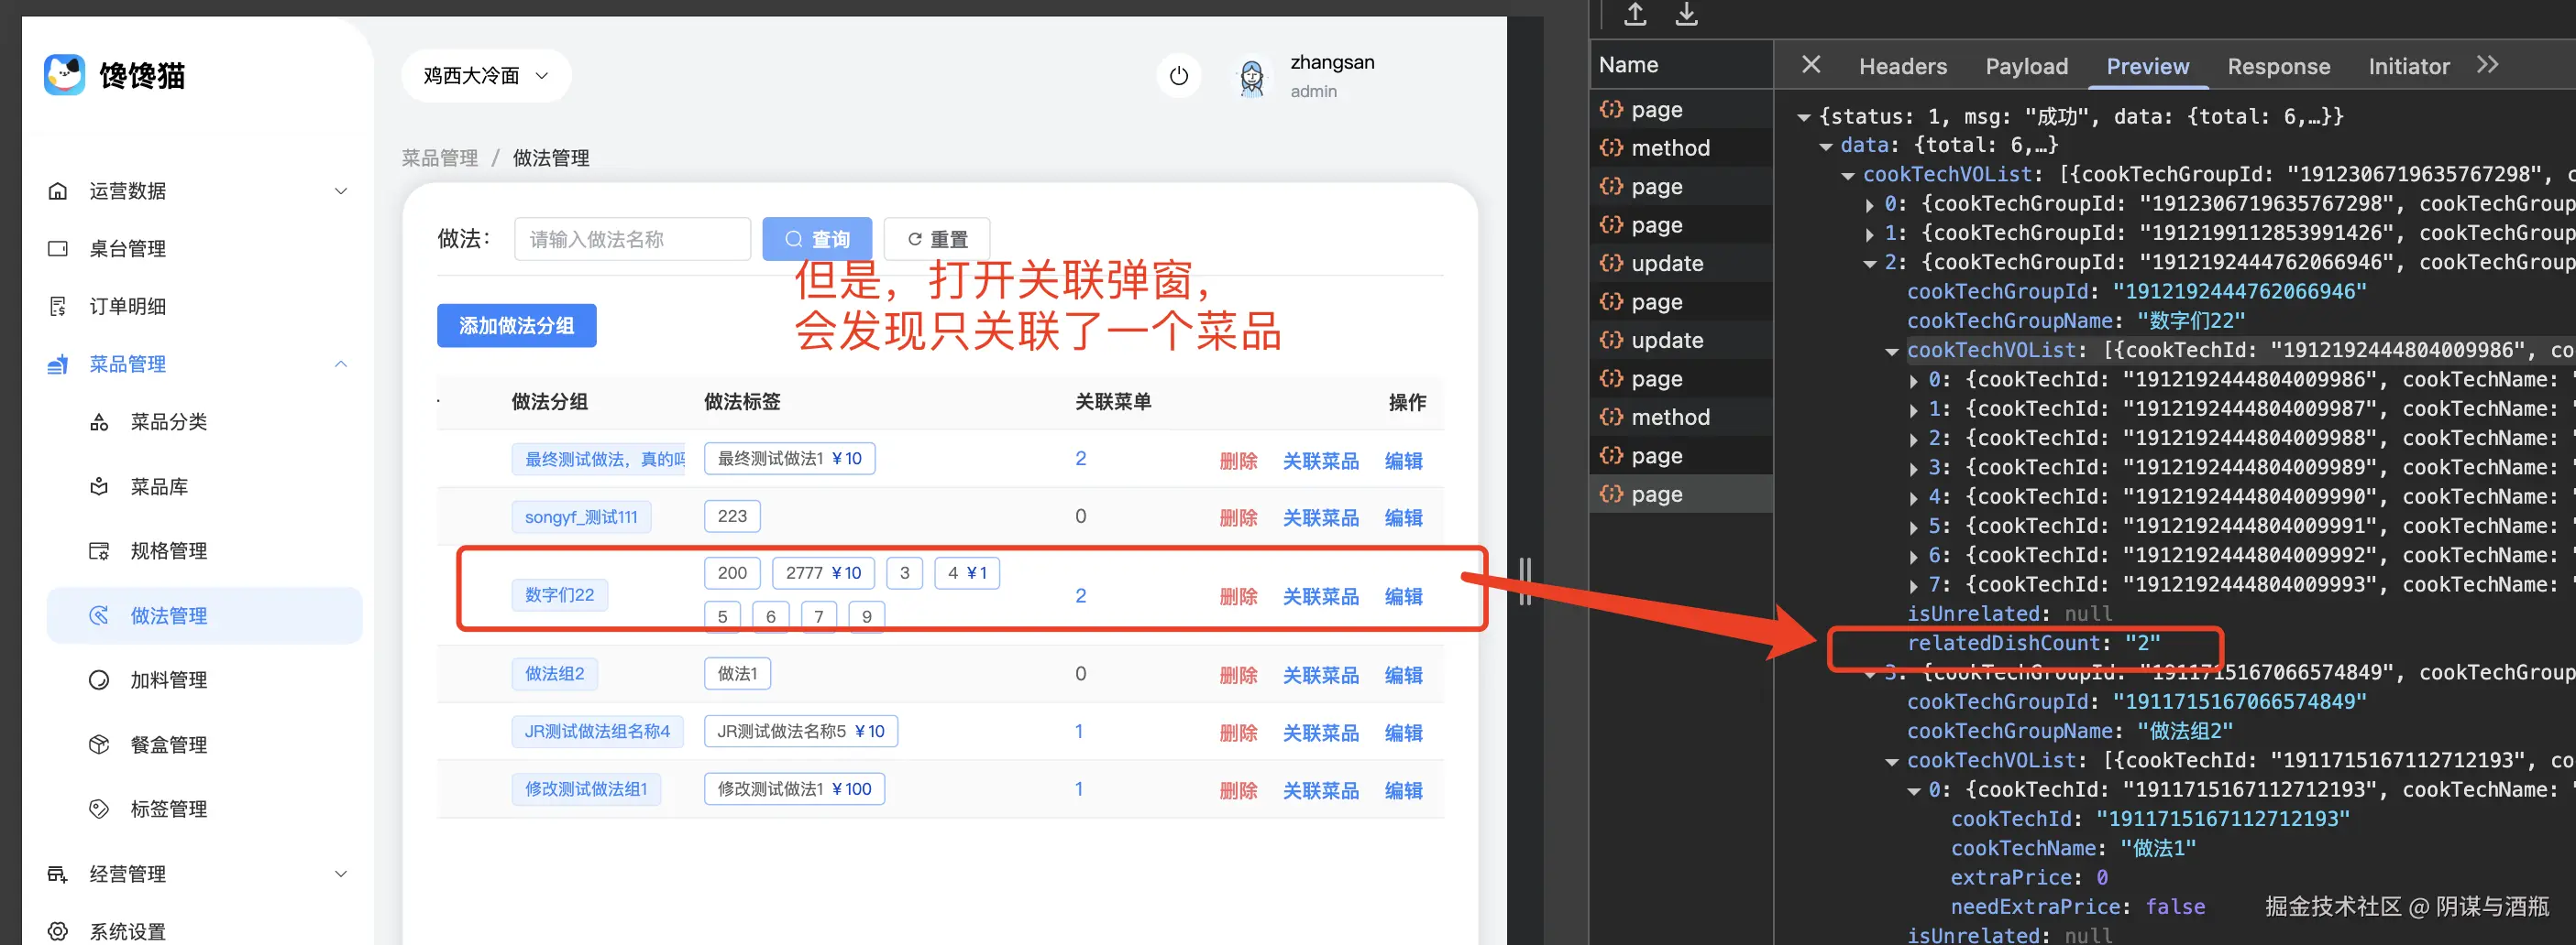This screenshot has width=2576, height=945.
Task: Close the DevTools request detail pane
Action: (1811, 65)
